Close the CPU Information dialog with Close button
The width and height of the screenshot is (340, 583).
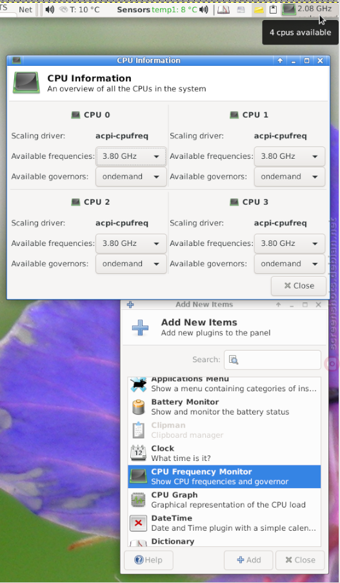click(299, 285)
